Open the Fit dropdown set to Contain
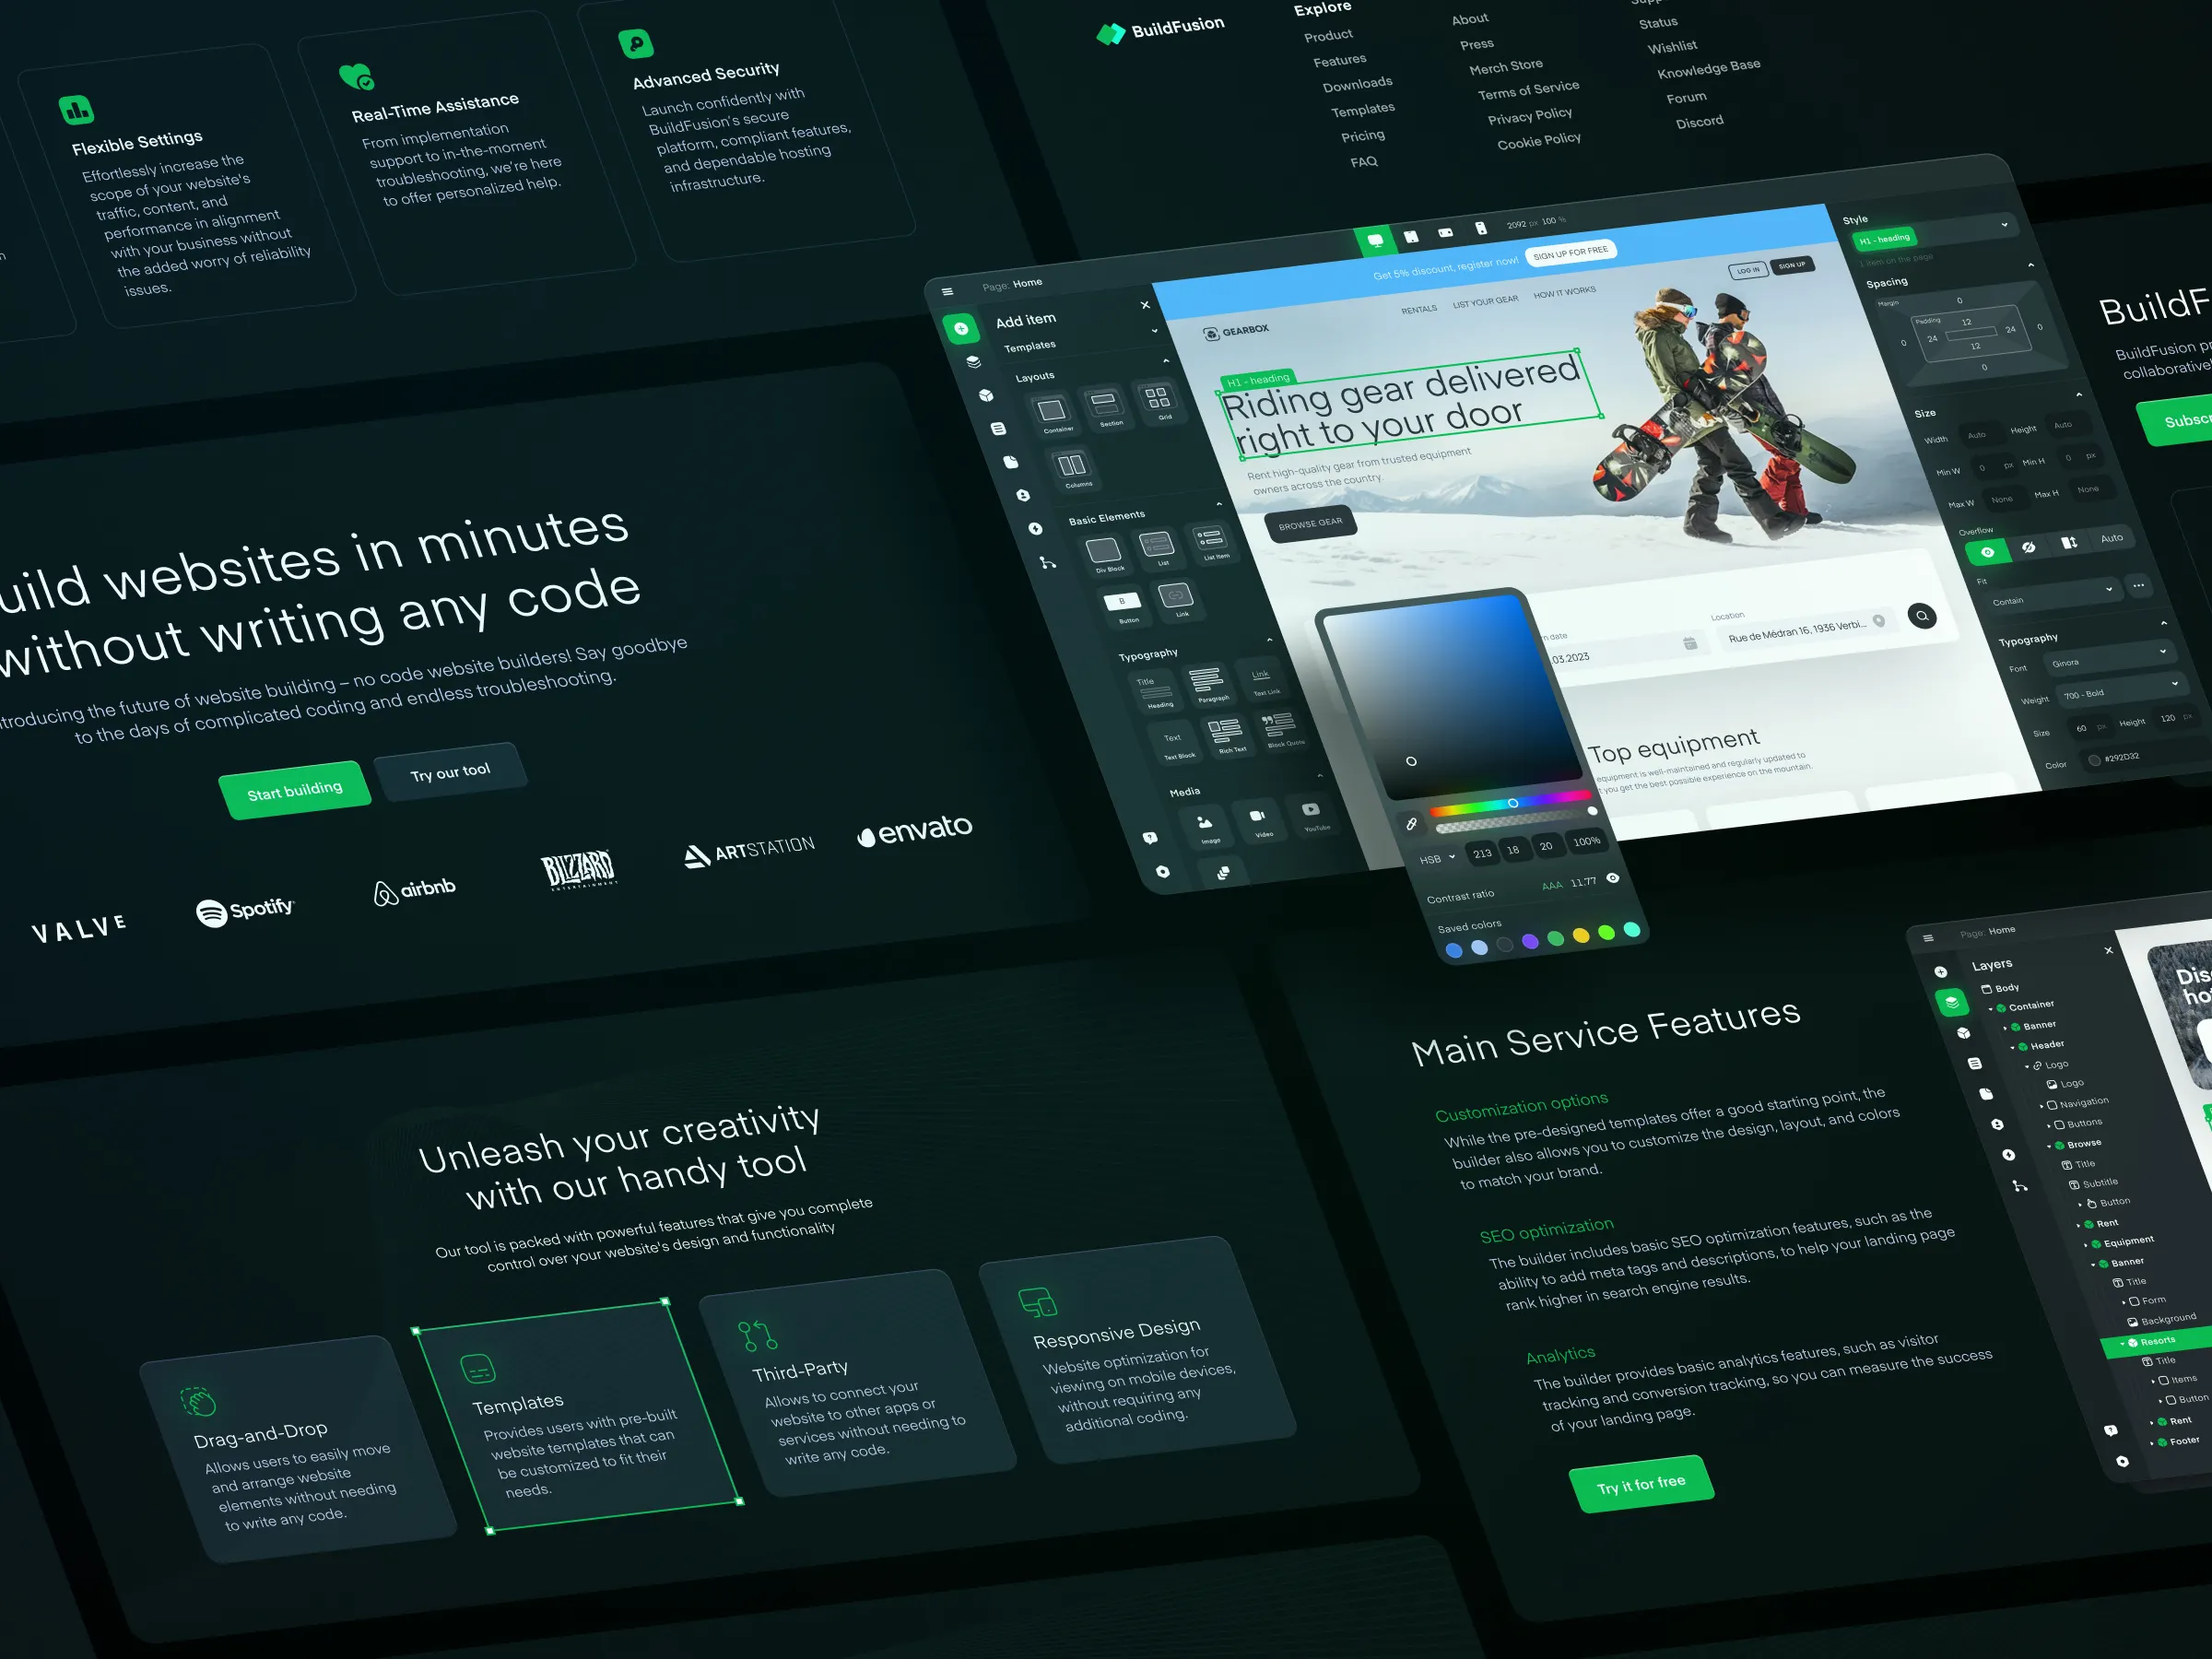 pyautogui.click(x=2051, y=595)
